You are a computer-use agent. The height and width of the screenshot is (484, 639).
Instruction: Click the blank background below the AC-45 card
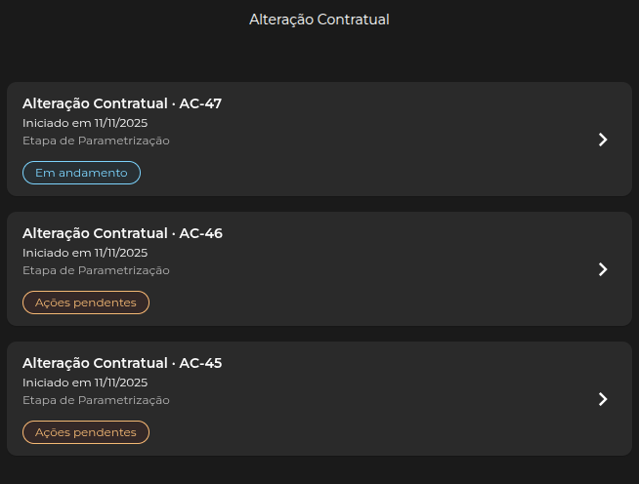pyautogui.click(x=319, y=470)
